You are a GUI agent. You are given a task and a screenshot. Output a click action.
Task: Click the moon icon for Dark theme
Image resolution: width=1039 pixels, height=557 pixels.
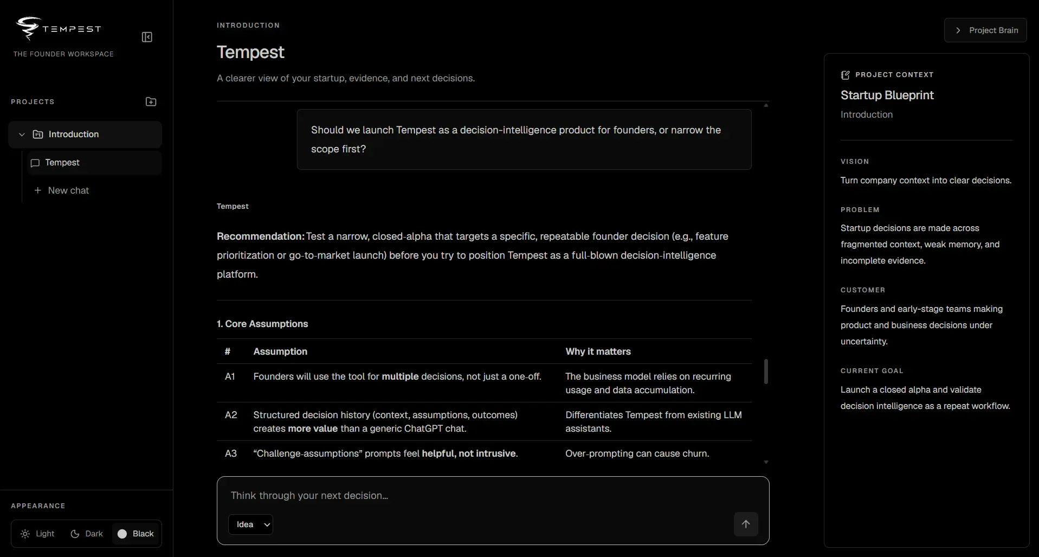75,534
